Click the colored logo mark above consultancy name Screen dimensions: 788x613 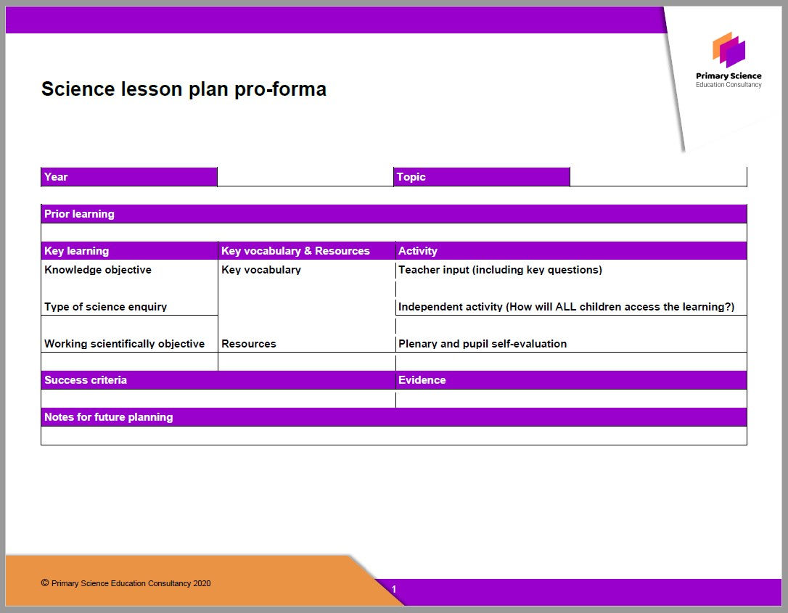pos(727,51)
